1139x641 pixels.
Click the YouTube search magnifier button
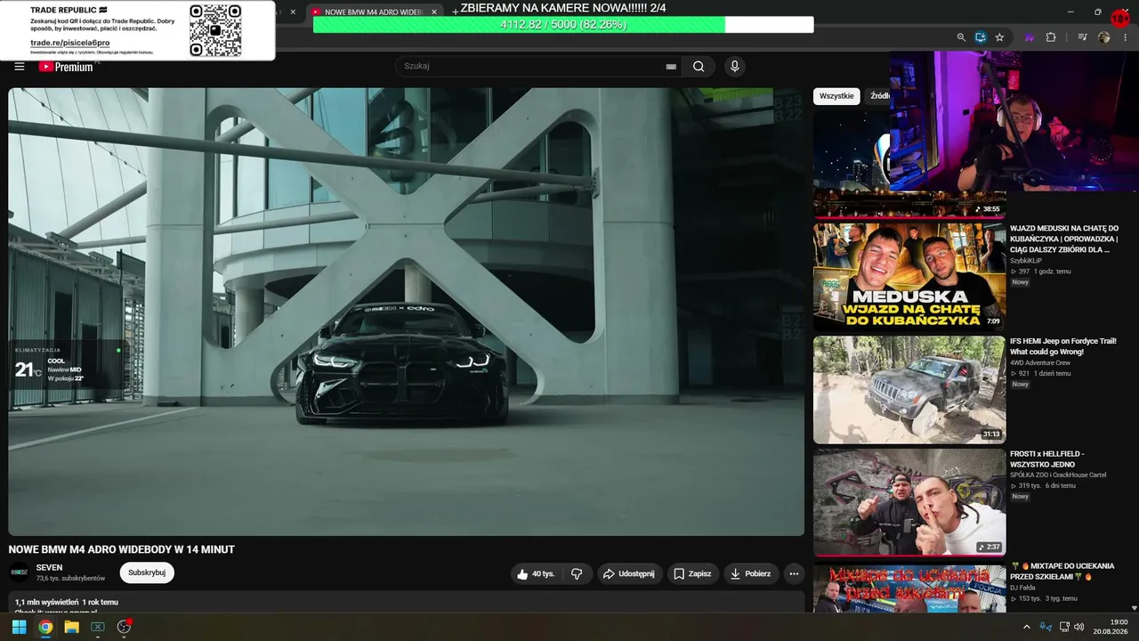pyautogui.click(x=699, y=66)
